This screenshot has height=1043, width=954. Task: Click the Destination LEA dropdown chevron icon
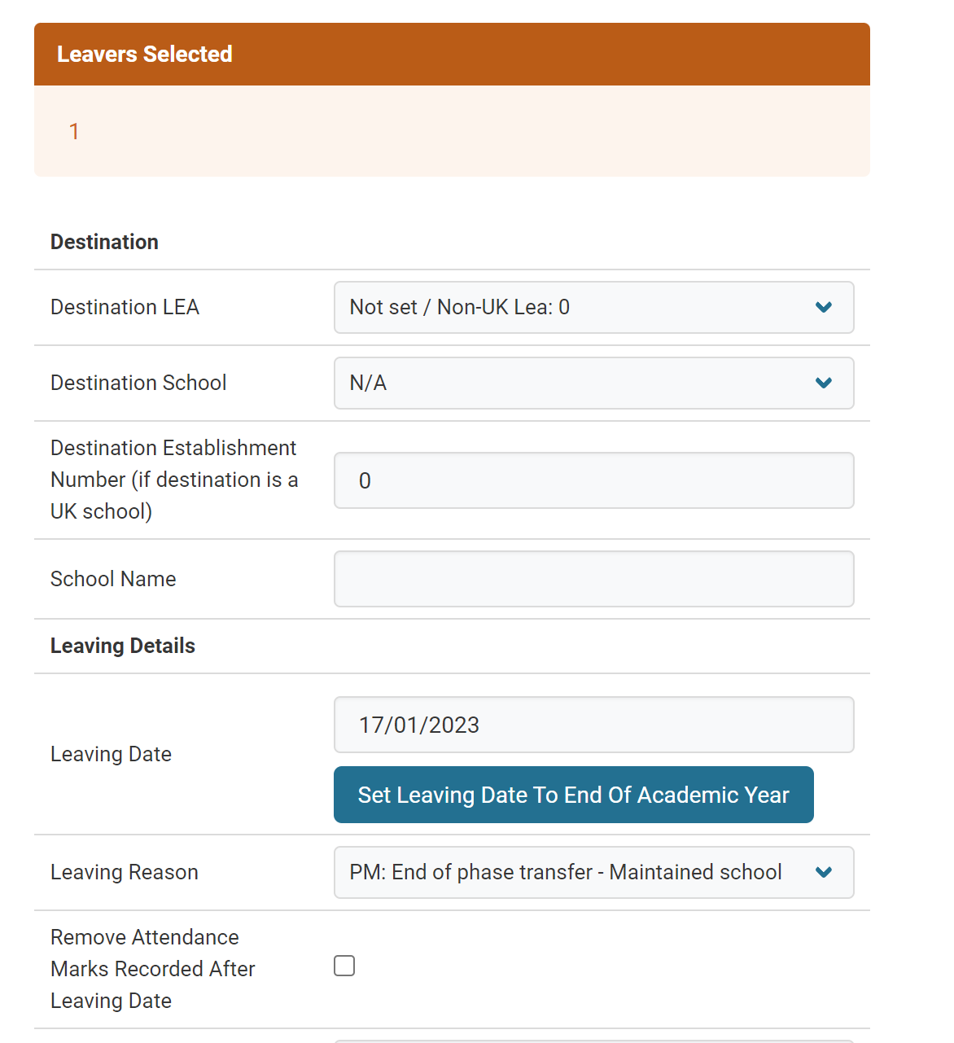pos(824,307)
